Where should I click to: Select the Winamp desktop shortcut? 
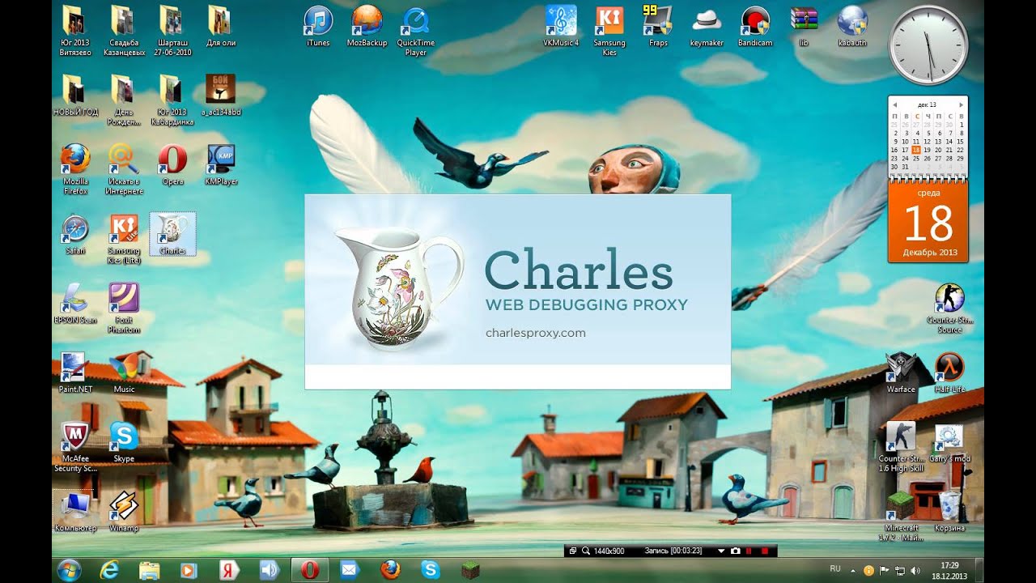124,512
